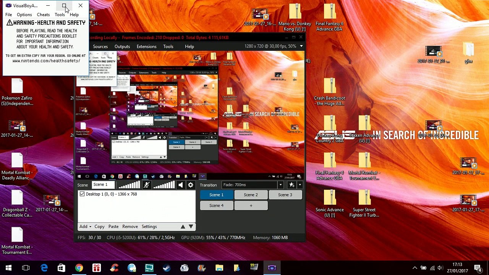Open the Cheats menu in VisualBoyAdvance
489x275 pixels.
43,15
